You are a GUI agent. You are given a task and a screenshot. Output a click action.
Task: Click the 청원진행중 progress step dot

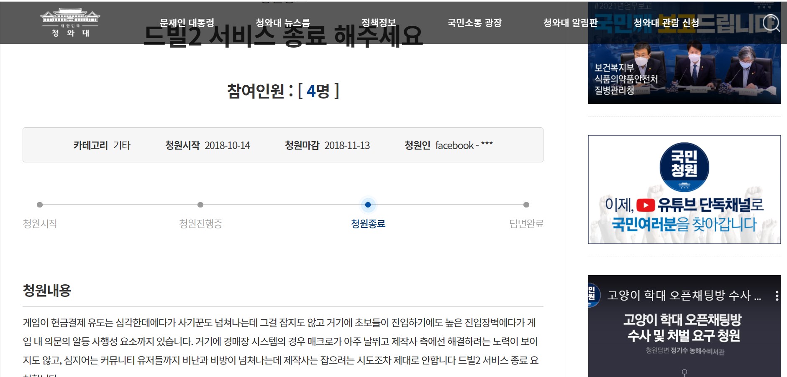click(x=200, y=205)
